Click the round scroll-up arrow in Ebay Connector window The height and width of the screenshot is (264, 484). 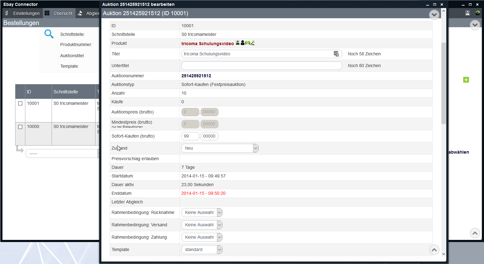(x=475, y=233)
